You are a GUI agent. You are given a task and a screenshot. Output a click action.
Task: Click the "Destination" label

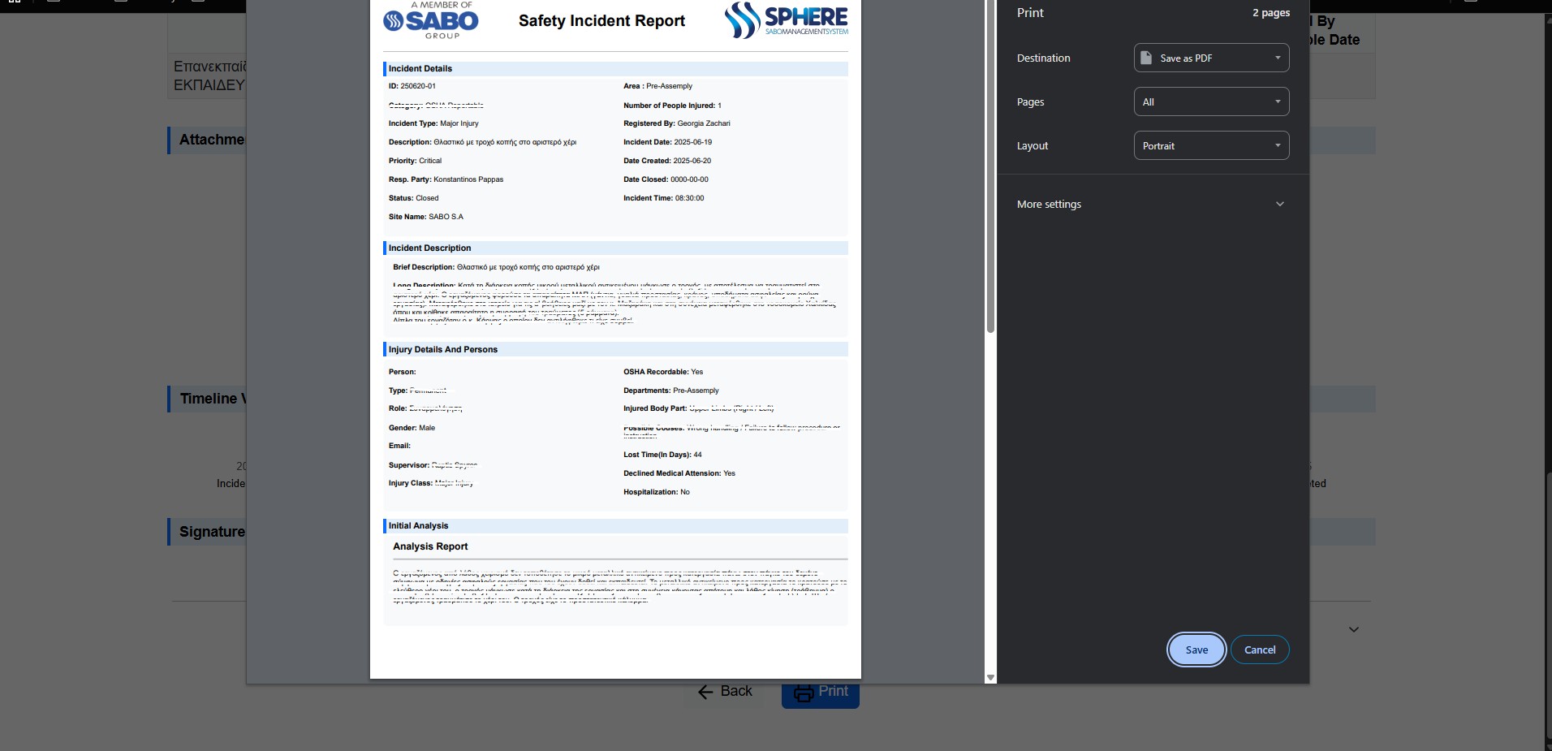[1043, 58]
